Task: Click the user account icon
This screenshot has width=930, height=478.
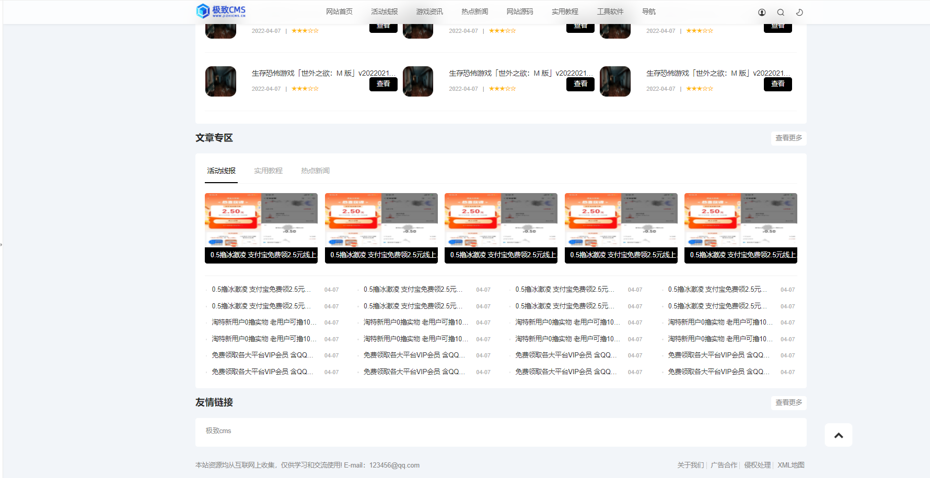Action: pyautogui.click(x=761, y=11)
